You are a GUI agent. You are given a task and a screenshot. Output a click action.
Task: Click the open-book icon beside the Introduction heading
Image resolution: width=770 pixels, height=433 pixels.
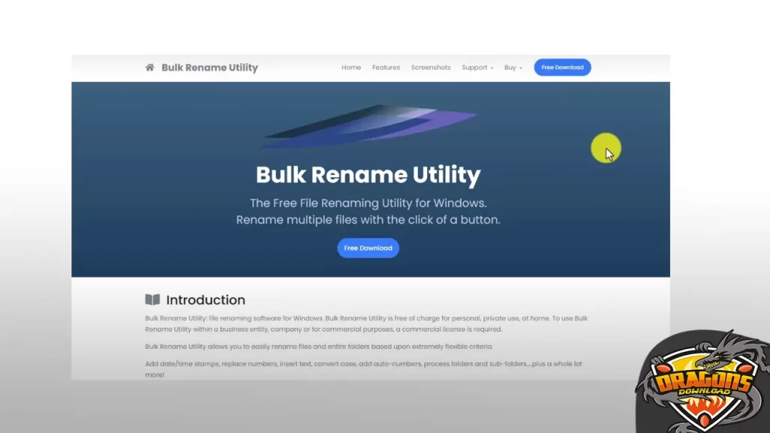tap(153, 299)
